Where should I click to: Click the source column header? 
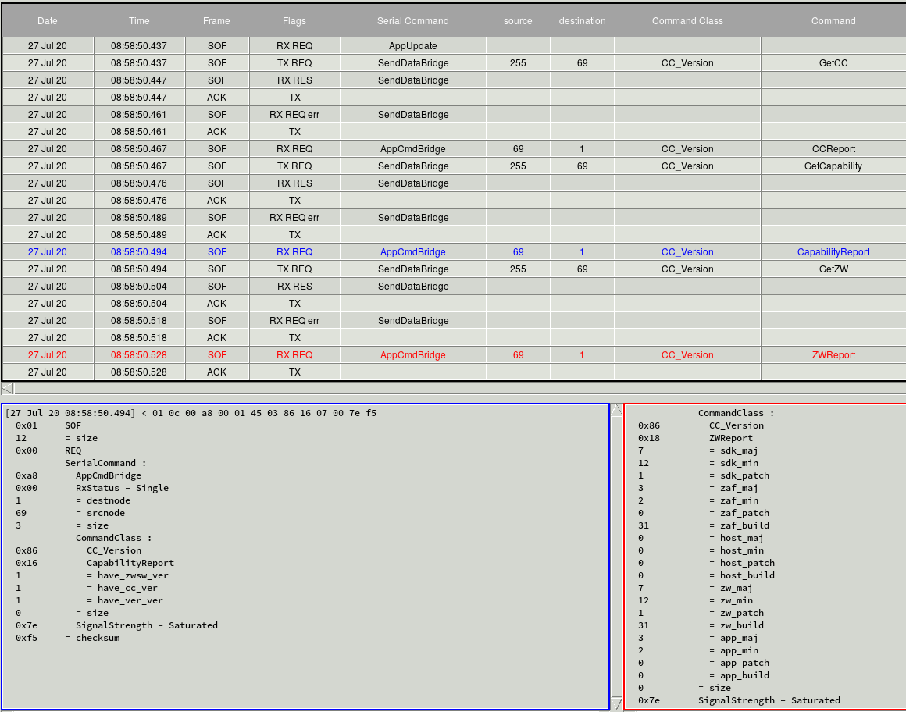click(518, 21)
